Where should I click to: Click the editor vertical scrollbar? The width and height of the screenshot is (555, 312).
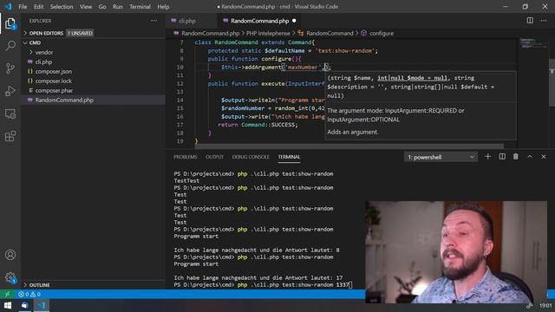(x=552, y=82)
